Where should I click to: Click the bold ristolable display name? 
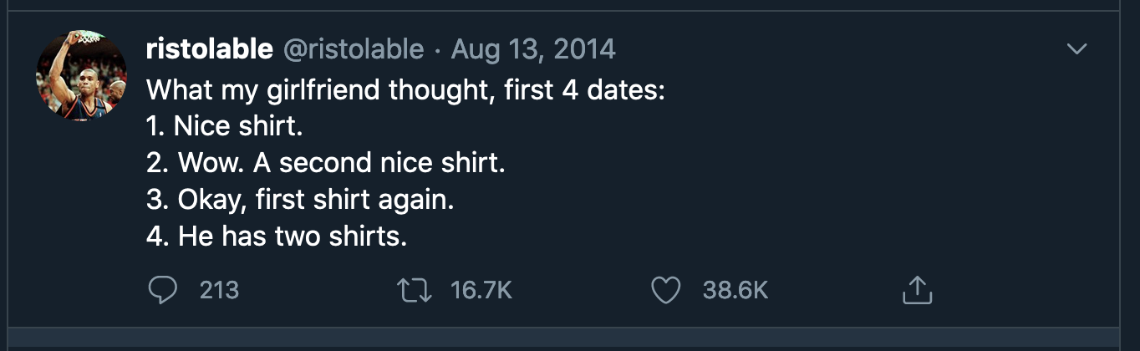pos(209,49)
